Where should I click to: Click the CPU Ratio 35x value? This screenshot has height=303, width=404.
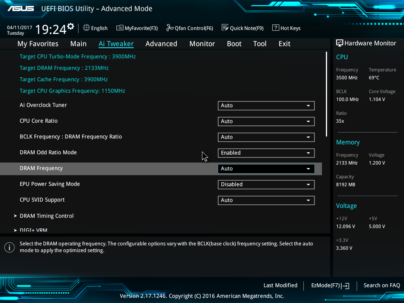[x=340, y=121]
